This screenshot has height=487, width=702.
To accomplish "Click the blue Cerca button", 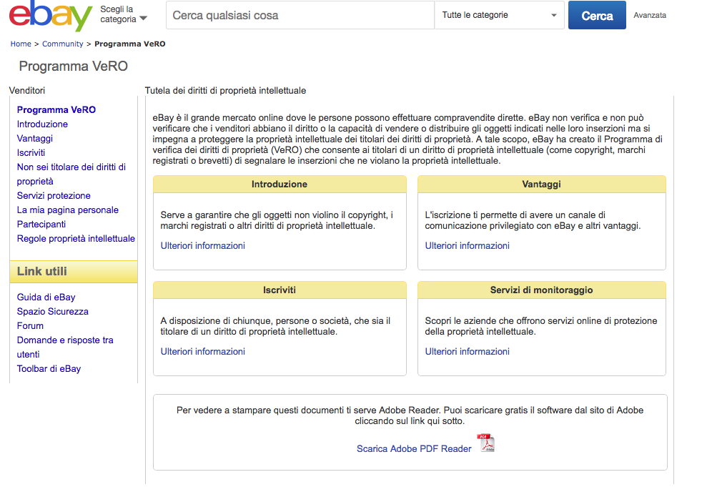I will (597, 15).
